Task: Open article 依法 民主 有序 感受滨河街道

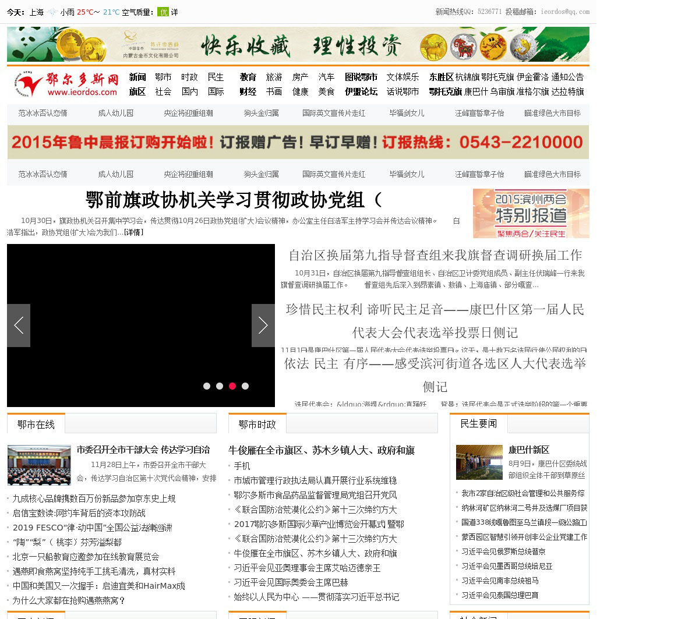Action: click(435, 375)
